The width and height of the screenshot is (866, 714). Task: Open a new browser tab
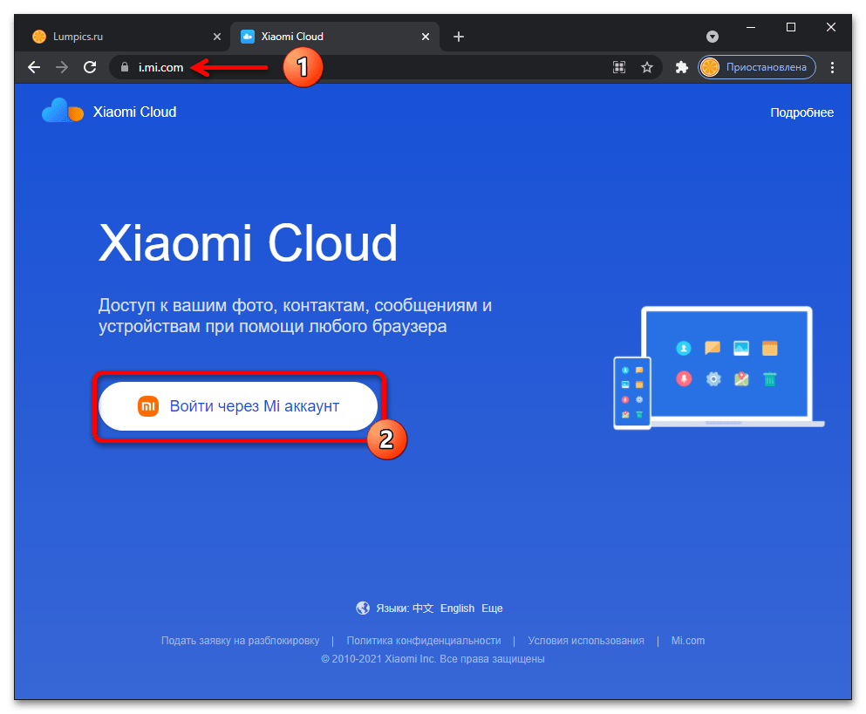[x=459, y=37]
